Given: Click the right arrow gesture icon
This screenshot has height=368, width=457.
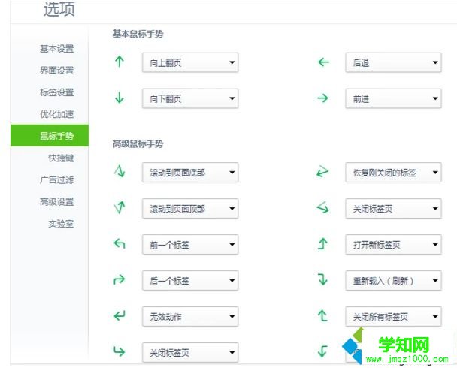Looking at the screenshot, I should click(x=324, y=98).
